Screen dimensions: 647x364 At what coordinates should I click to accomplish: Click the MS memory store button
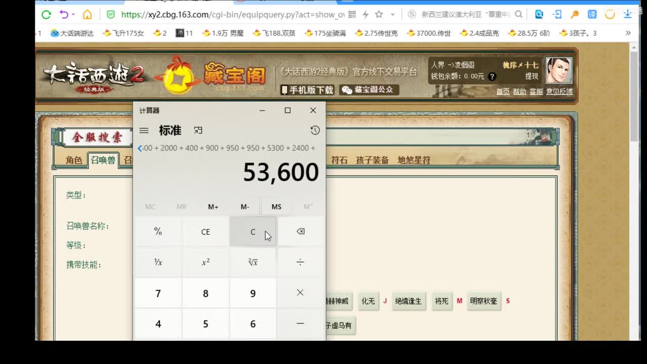tap(276, 207)
